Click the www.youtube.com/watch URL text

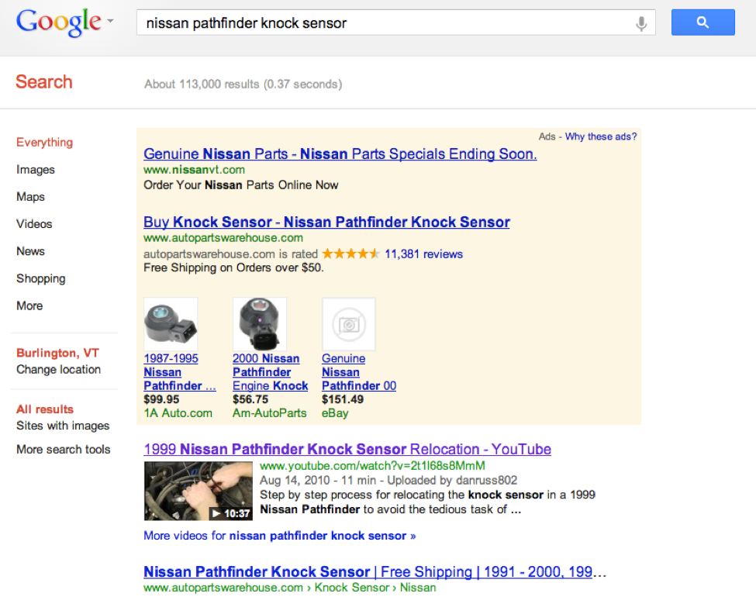point(372,466)
